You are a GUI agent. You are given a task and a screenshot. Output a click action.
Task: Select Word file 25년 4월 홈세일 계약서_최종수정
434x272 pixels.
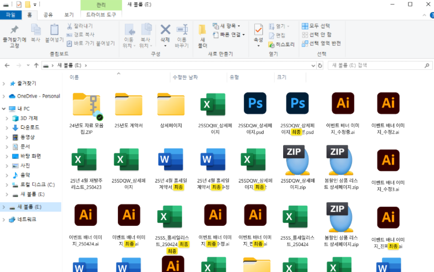[x=213, y=159]
